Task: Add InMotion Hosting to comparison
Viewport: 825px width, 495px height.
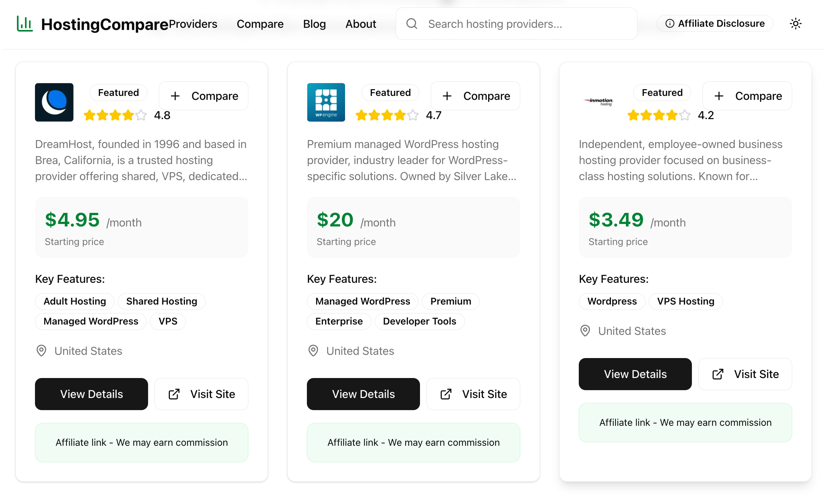Action: (x=747, y=96)
